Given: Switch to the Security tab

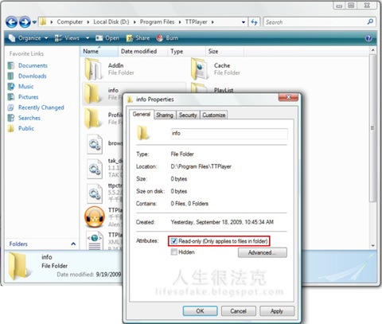Looking at the screenshot, I should coord(188,115).
